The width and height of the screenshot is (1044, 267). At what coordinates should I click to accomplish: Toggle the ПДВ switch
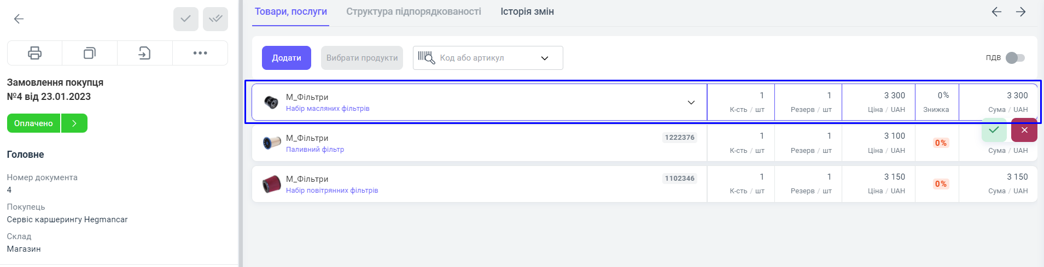1015,58
